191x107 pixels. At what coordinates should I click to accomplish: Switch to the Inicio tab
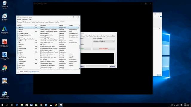(46, 22)
